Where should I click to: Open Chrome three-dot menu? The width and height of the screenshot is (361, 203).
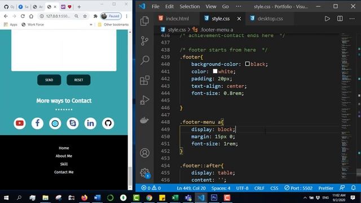126,16
